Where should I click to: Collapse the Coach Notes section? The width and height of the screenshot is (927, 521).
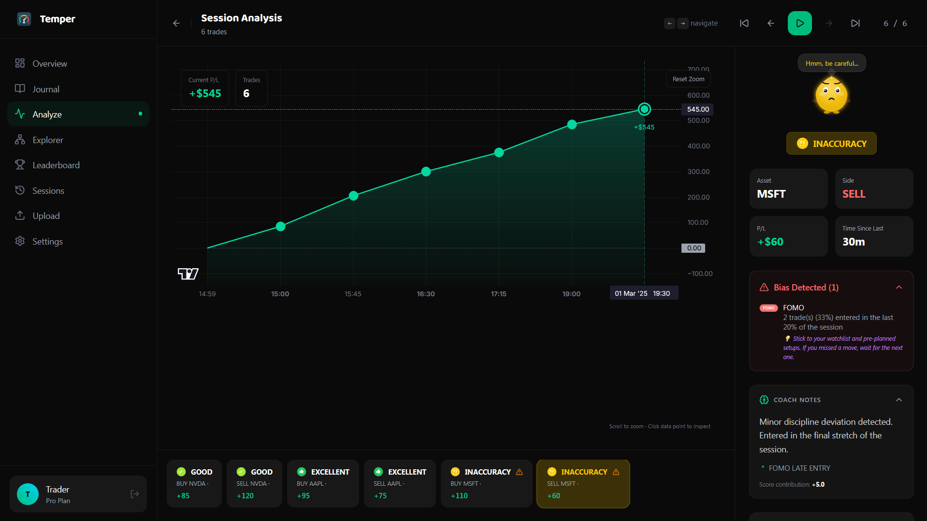899,400
